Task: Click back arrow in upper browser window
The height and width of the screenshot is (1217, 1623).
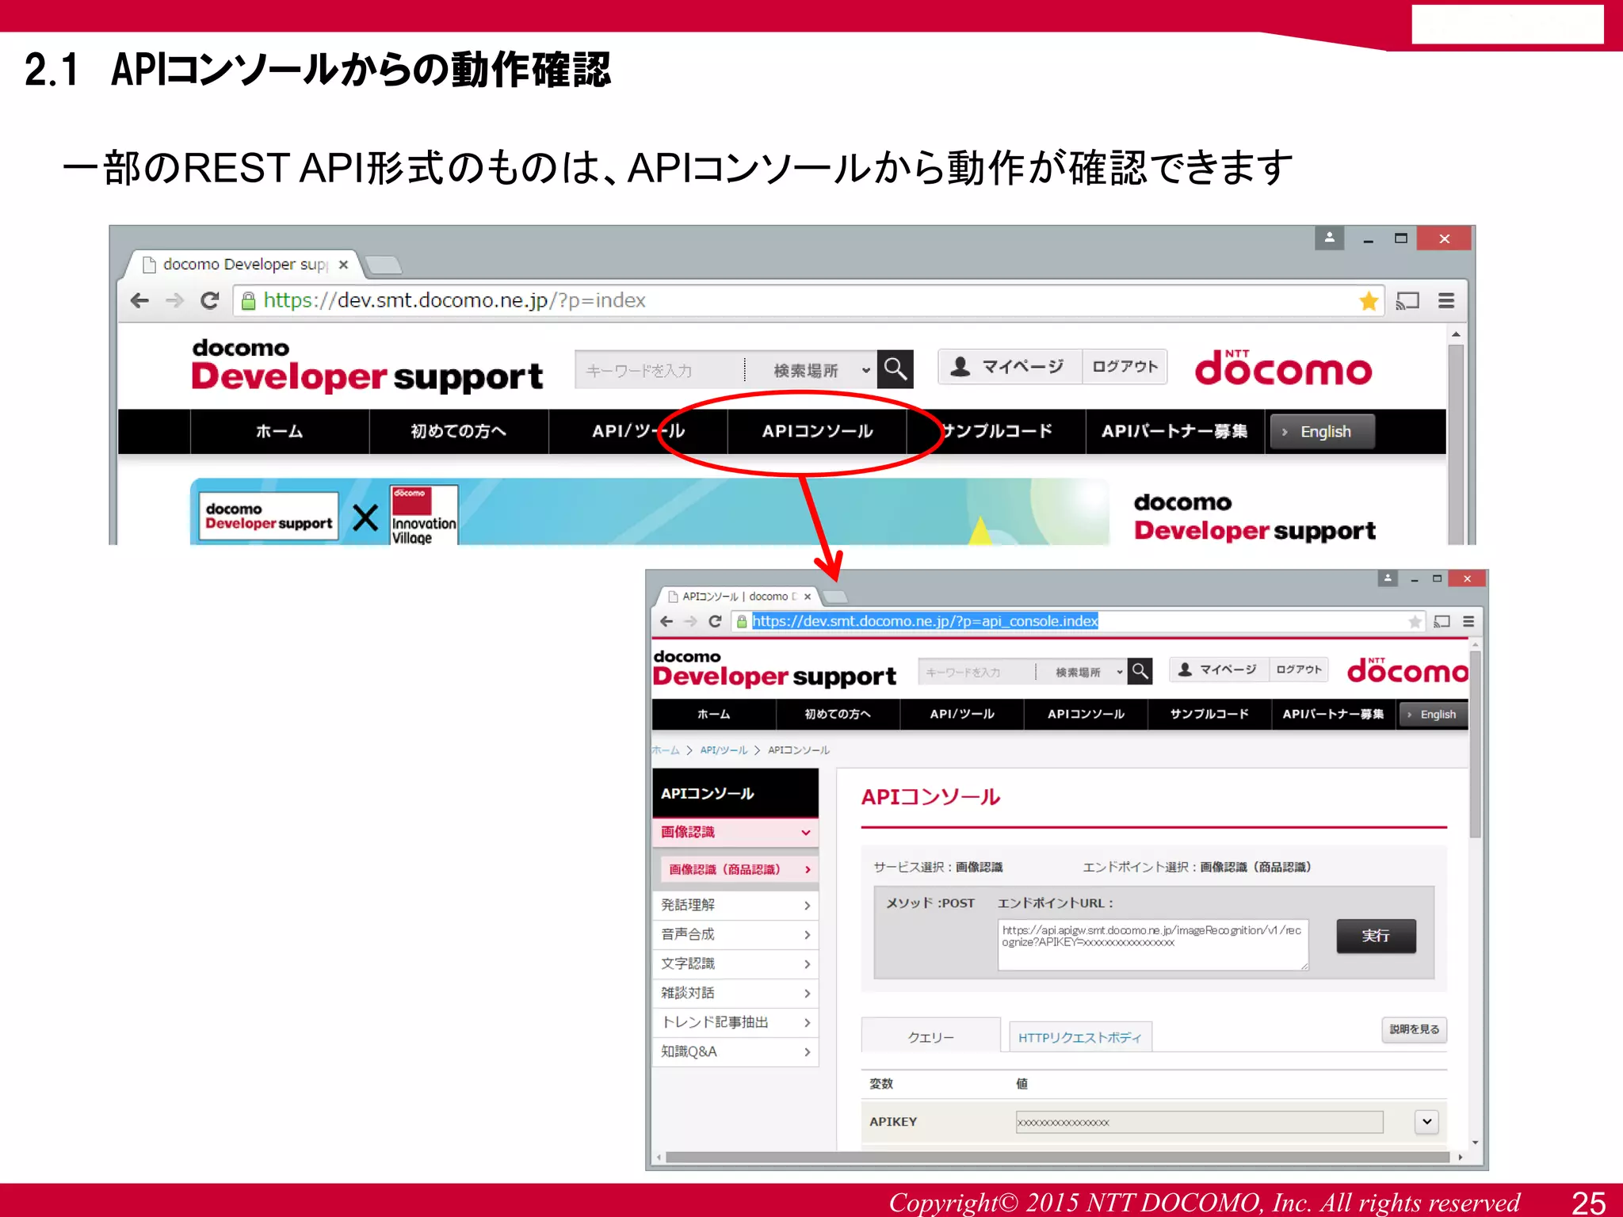Action: pos(139,300)
